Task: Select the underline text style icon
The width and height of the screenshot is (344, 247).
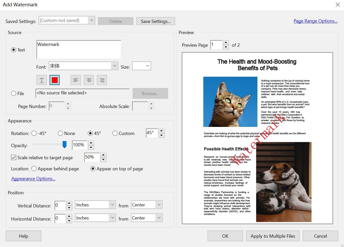Action: tap(41, 80)
